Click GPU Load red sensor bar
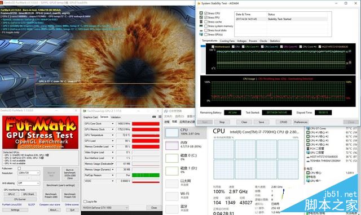The height and width of the screenshot is (215, 361). click(x=146, y=141)
